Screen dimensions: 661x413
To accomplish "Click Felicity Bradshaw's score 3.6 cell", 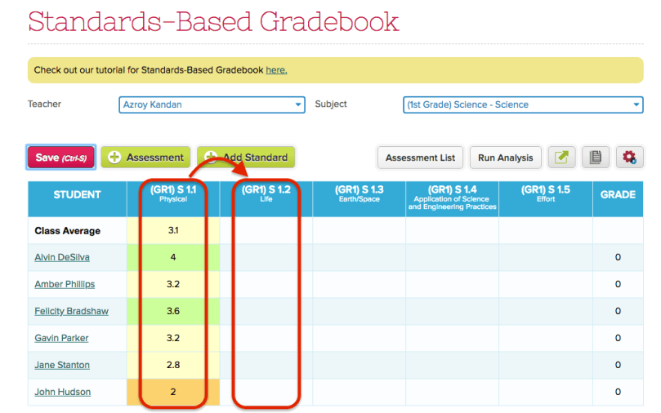I will pyautogui.click(x=173, y=311).
